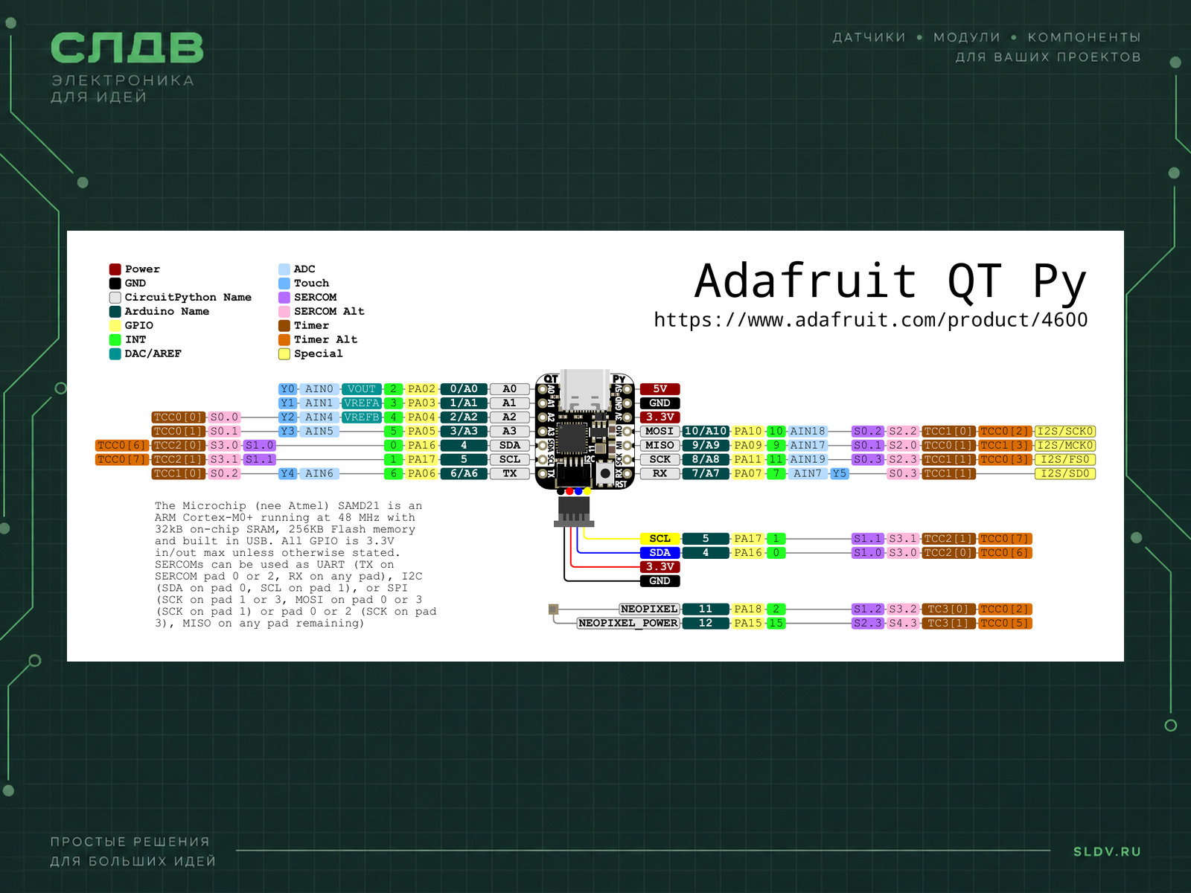Screen dimensions: 1191x893
Task: Click the SCK pin label
Action: pyautogui.click(x=660, y=460)
